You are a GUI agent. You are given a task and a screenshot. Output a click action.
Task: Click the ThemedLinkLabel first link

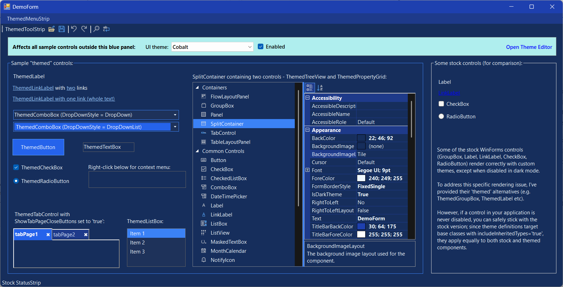(x=33, y=88)
